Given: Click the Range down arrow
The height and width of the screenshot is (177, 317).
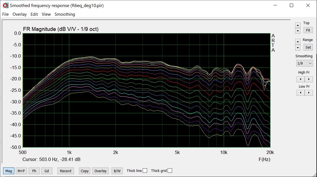Looking at the screenshot, I should click(298, 48).
